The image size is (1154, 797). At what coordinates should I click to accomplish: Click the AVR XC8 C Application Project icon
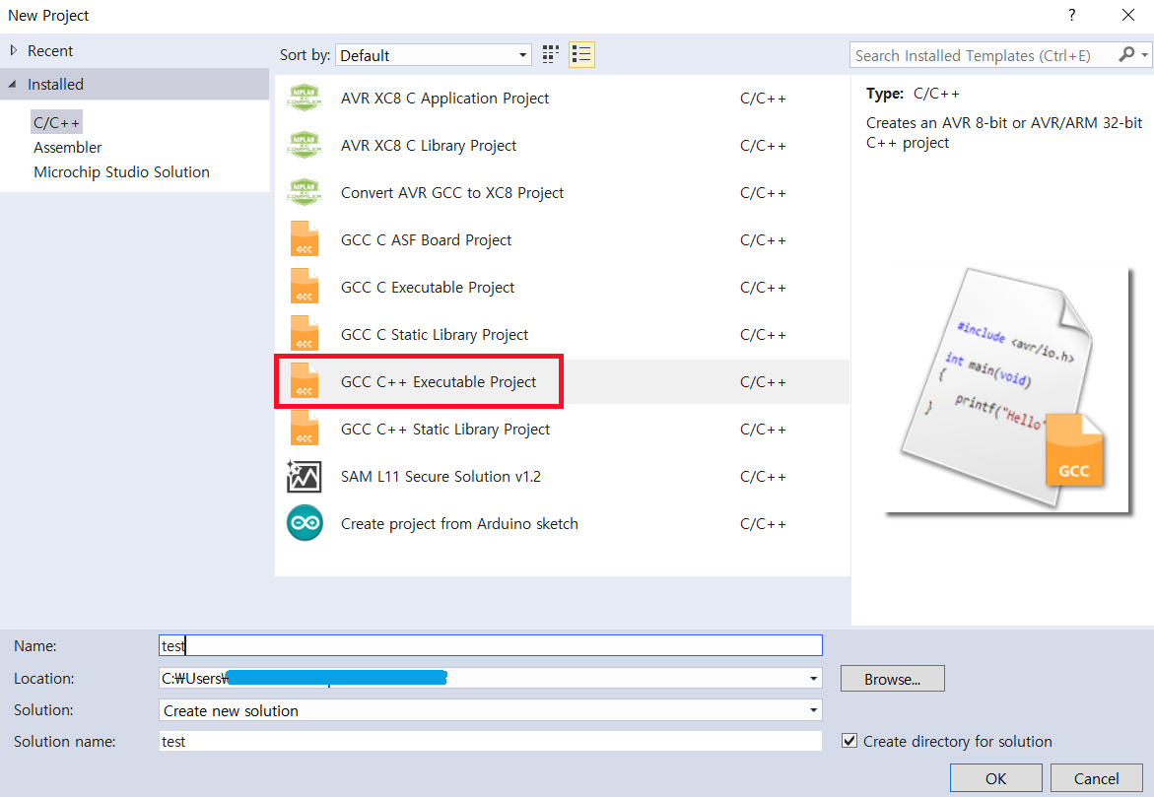point(304,98)
